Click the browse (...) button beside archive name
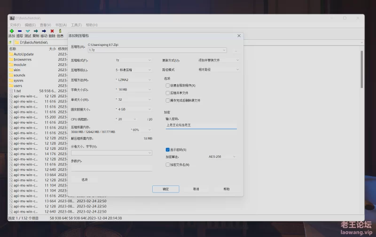This screenshot has width=376, height=237. pyautogui.click(x=236, y=51)
